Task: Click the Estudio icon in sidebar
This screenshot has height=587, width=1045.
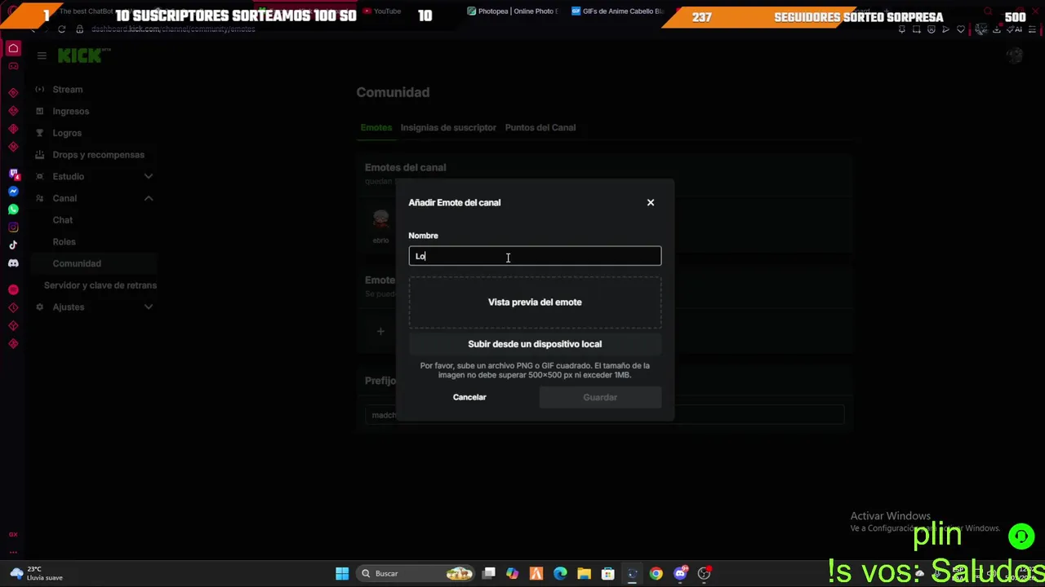Action: 39,176
